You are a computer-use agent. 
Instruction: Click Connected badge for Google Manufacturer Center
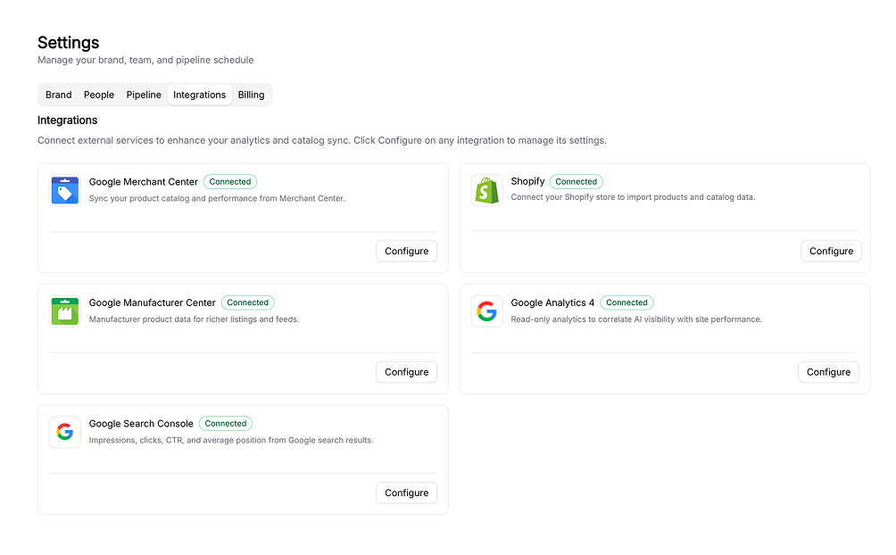click(247, 302)
